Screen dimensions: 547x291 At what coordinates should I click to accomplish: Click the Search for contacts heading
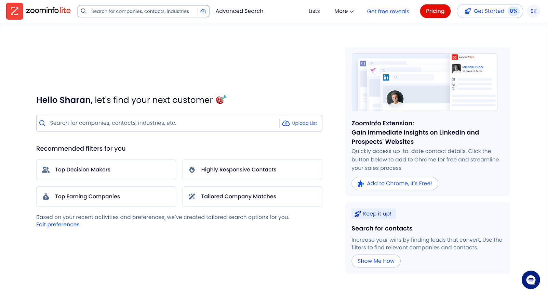click(382, 228)
